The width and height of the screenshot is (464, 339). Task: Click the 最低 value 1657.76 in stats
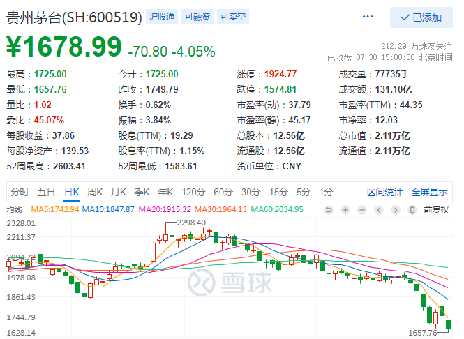pos(50,89)
